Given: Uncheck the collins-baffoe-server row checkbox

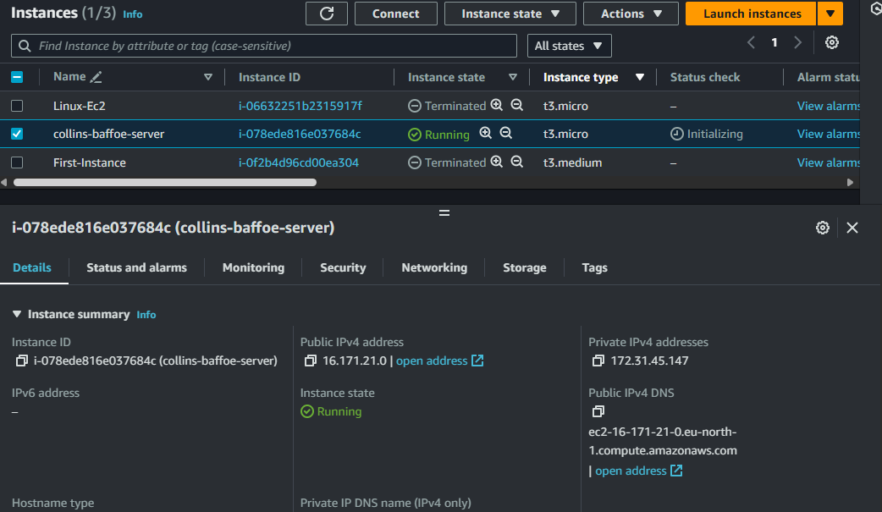Looking at the screenshot, I should [x=16, y=133].
